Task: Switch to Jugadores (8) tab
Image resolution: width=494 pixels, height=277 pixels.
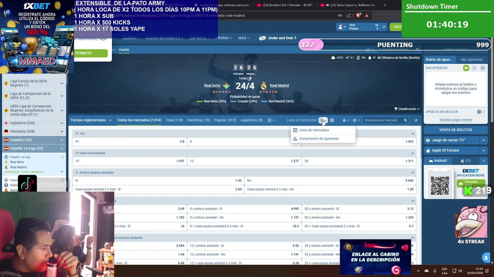Action: click(251, 120)
